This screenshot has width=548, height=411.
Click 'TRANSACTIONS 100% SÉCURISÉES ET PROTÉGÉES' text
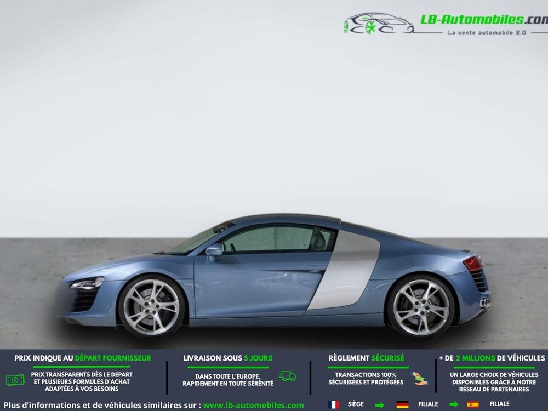point(366,379)
